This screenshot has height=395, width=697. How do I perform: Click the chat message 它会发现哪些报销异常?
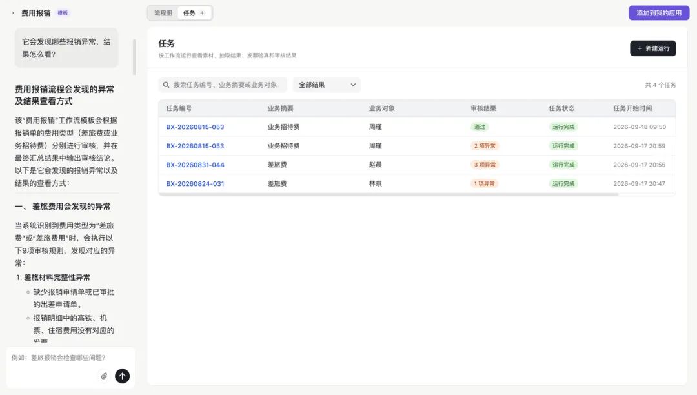66,48
